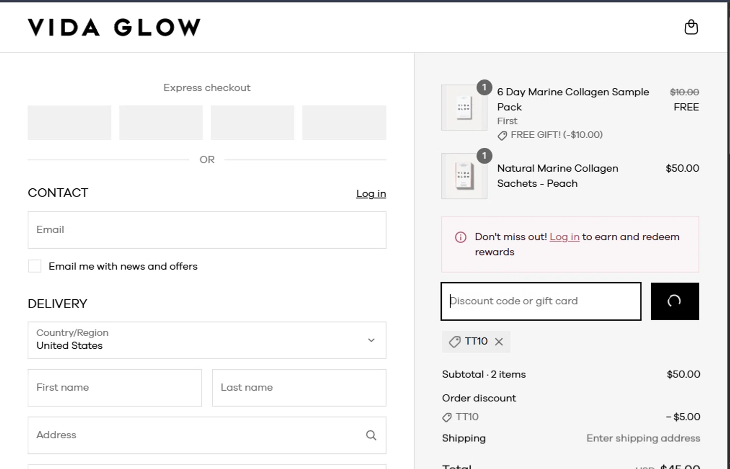
Task: Click the third express checkout button
Action: 253,123
